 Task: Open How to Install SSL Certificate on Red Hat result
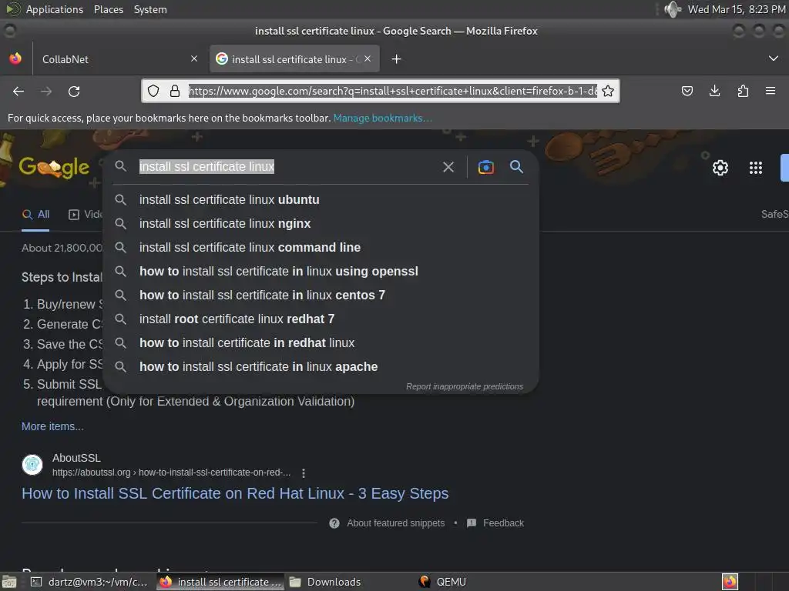(235, 493)
